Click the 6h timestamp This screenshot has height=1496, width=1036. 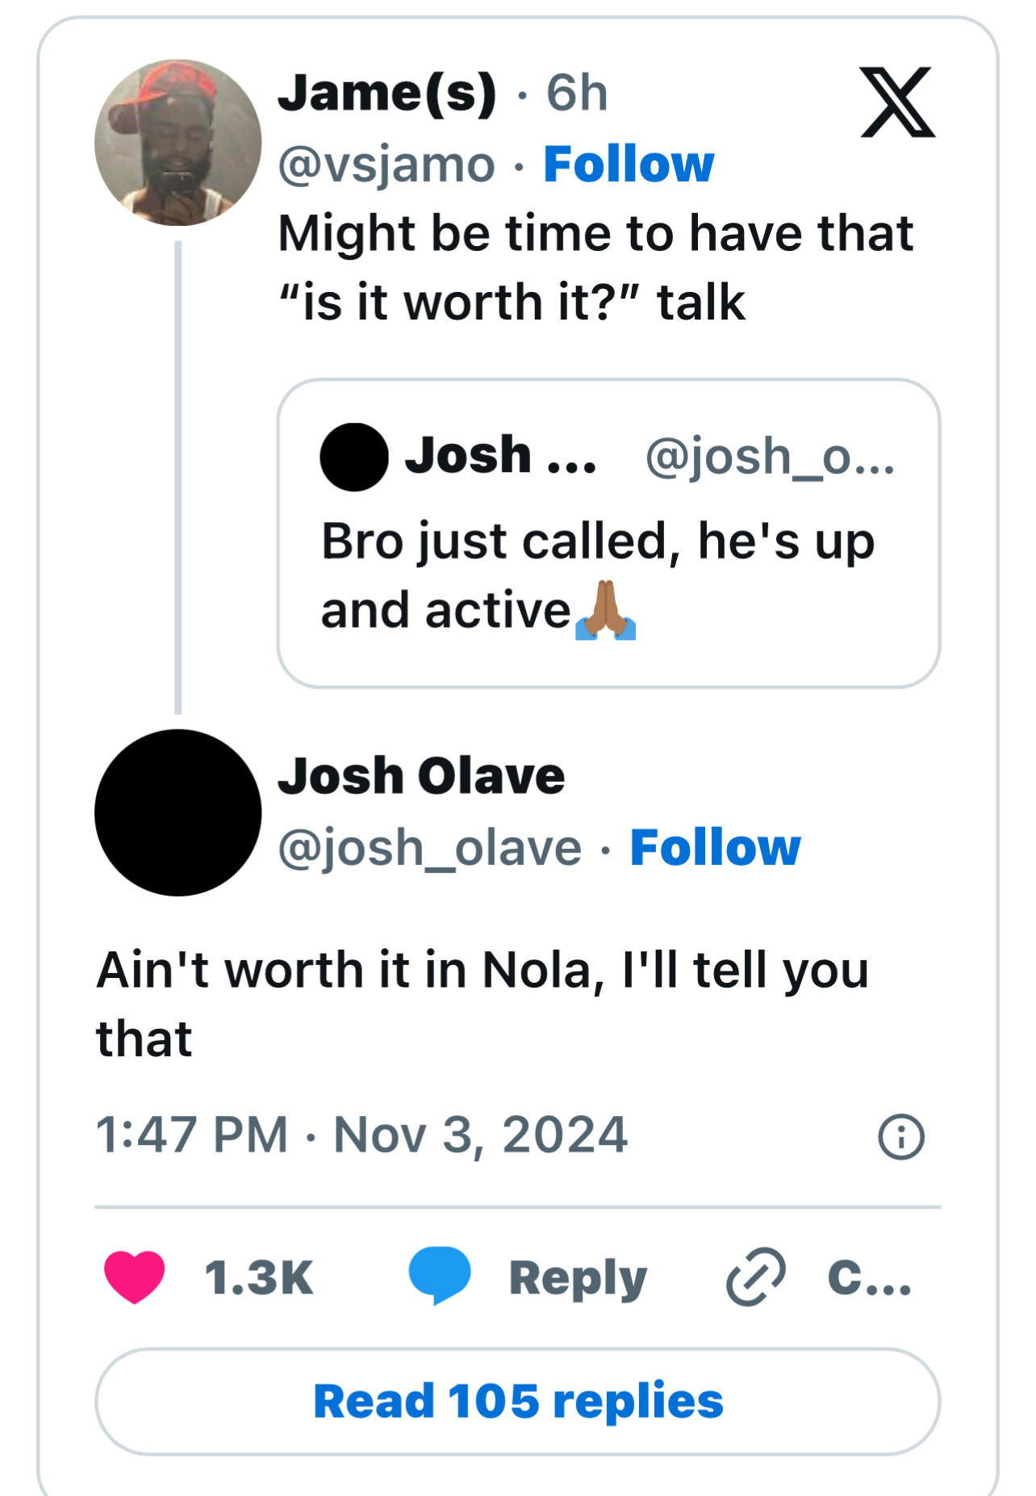point(577,93)
